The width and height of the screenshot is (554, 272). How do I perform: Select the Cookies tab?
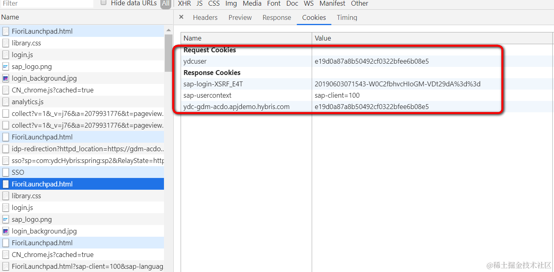pos(314,17)
